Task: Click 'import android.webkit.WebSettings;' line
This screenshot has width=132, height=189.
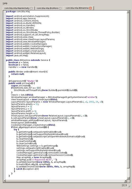Action: point(25,49)
